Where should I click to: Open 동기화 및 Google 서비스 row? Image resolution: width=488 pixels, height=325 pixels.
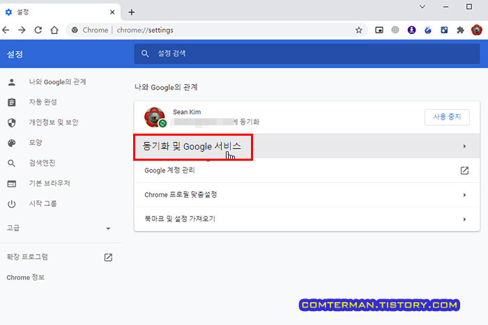click(x=307, y=146)
